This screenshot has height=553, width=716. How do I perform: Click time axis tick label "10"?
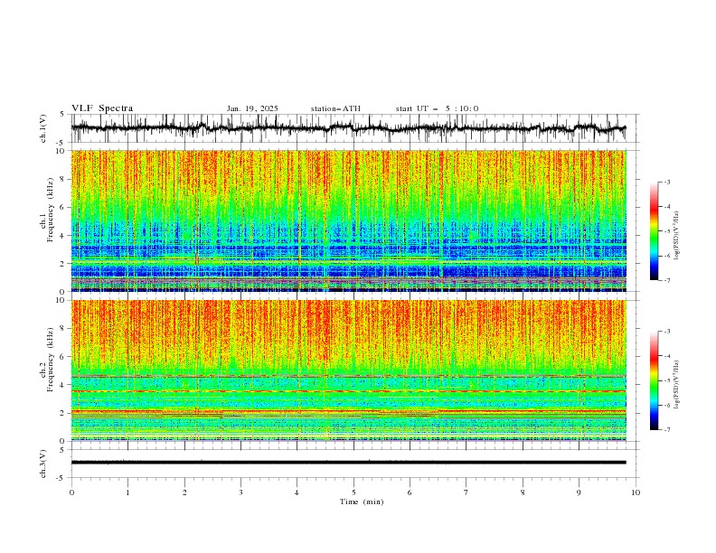[x=636, y=492]
